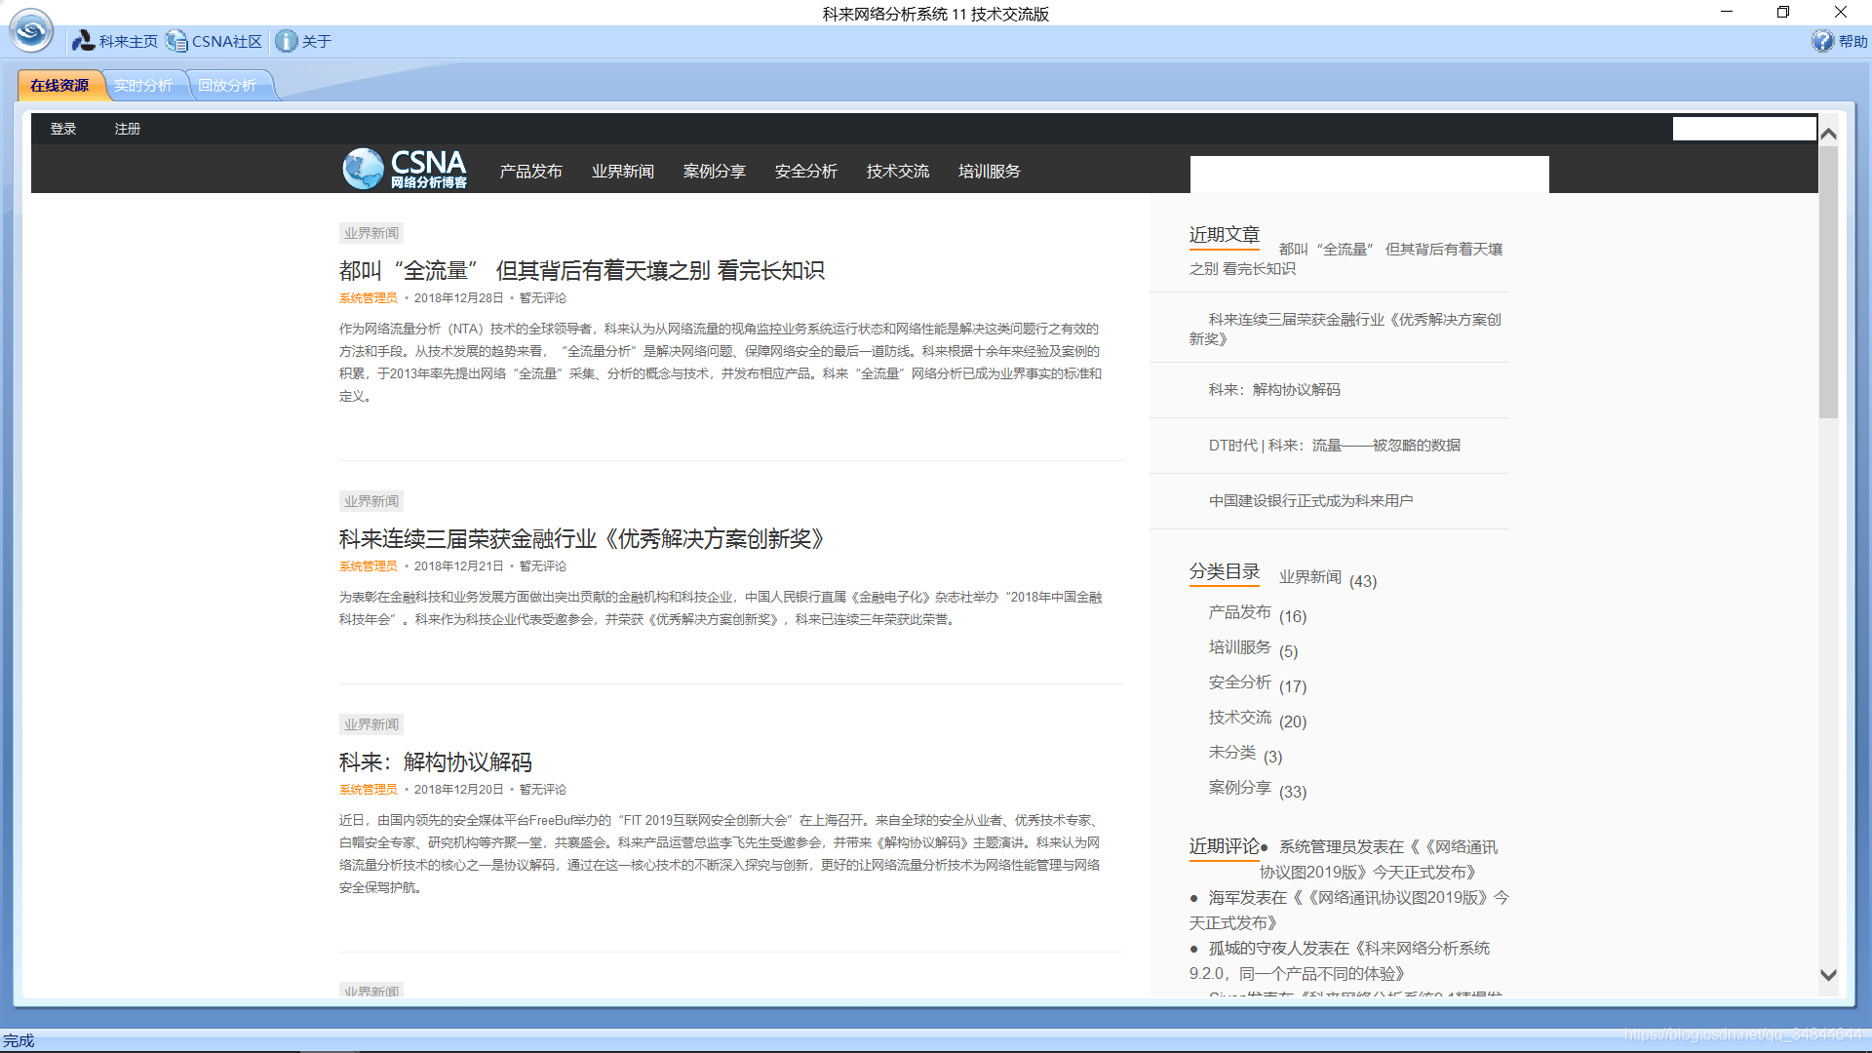The height and width of the screenshot is (1053, 1872).
Task: Open the 案例分享 navigation menu
Action: [x=714, y=172]
